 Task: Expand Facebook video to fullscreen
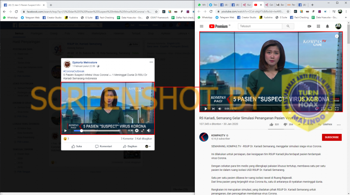click(x=143, y=131)
